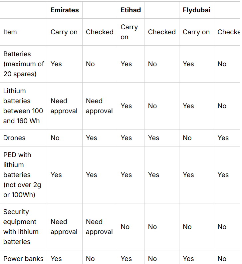242x264 pixels.
Task: Select the "Batteries (maximum of 20 spares)" label
Action: [23, 64]
